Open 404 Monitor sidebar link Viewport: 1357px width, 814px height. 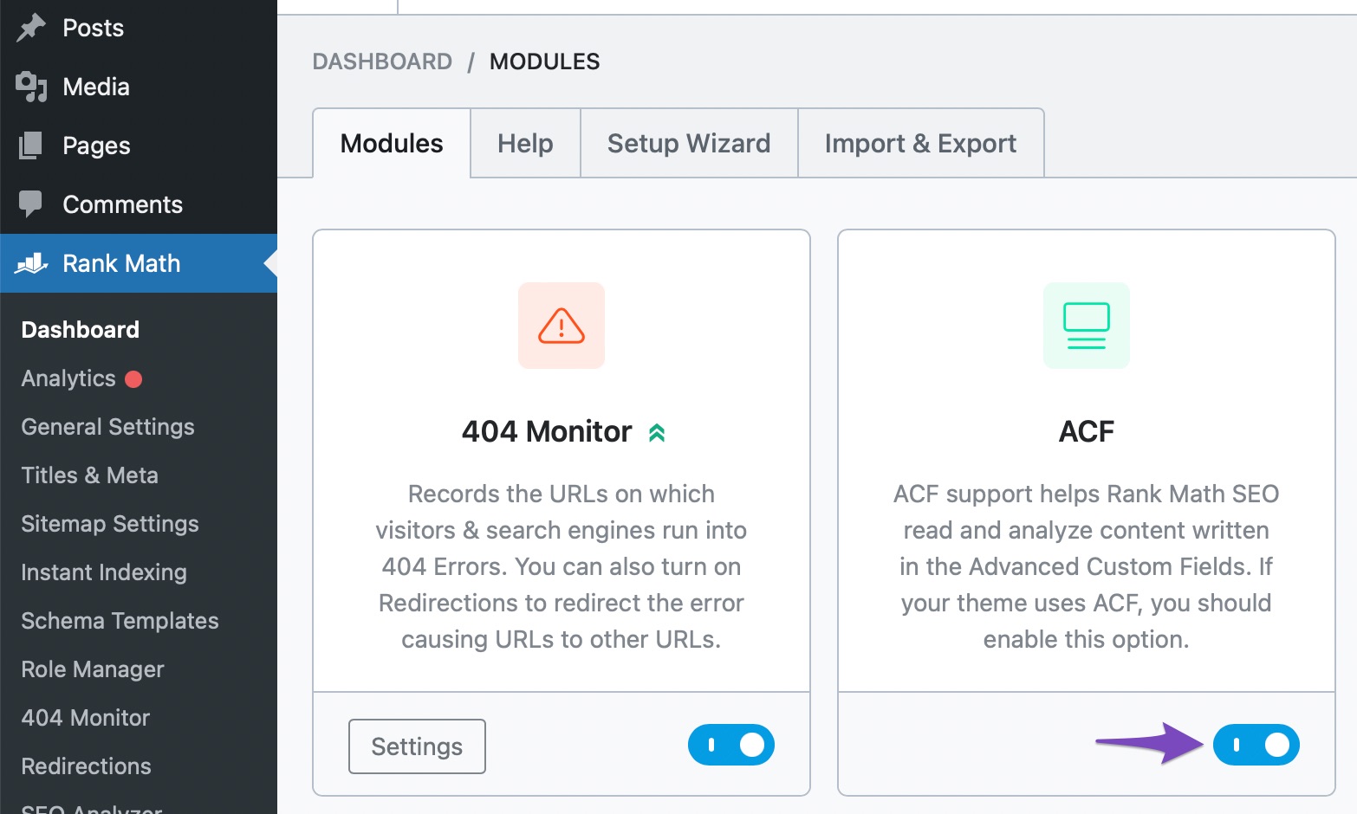click(86, 718)
